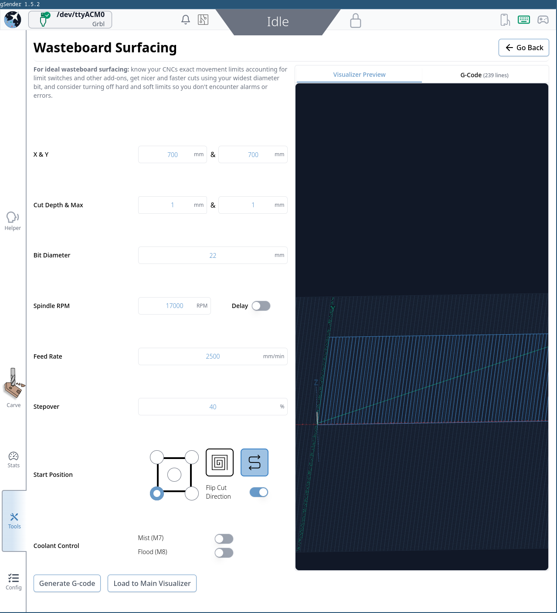
Task: Select center start position
Action: tap(174, 475)
